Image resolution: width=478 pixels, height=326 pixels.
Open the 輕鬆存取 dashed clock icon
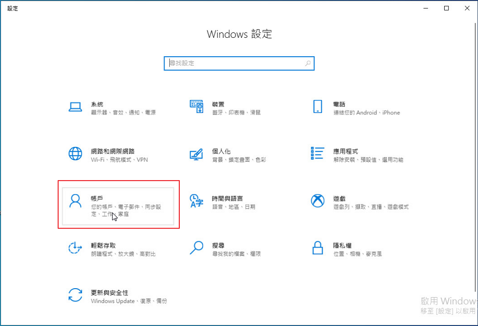point(75,248)
